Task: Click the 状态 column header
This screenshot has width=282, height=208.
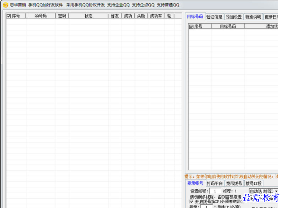Action: (x=89, y=16)
